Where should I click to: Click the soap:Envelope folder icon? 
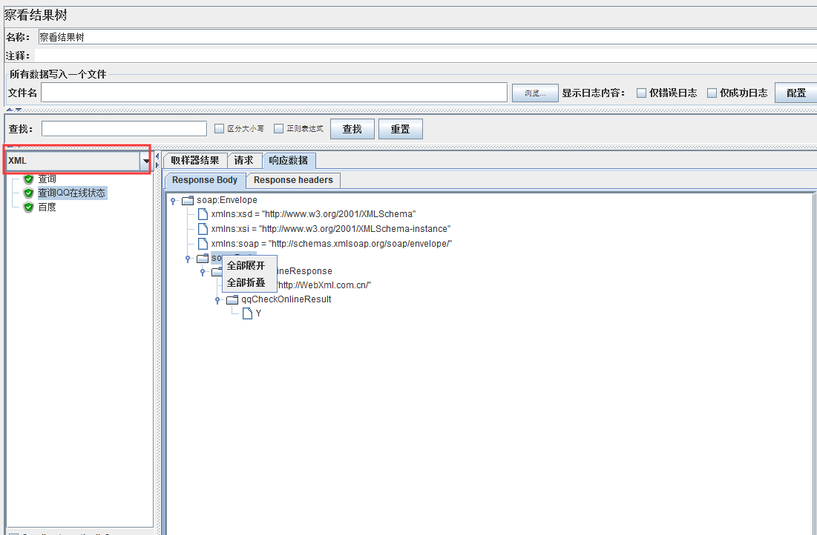[188, 200]
